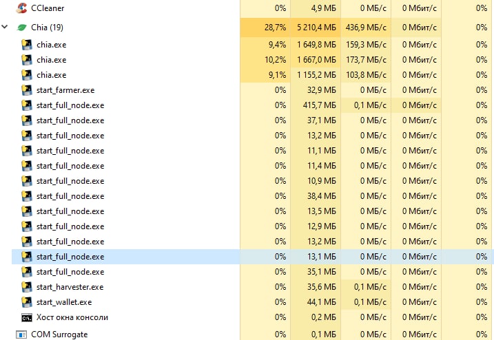Click icon of start_full_node.exe using 12,9 МБ
The height and width of the screenshot is (340, 494).
tap(27, 226)
